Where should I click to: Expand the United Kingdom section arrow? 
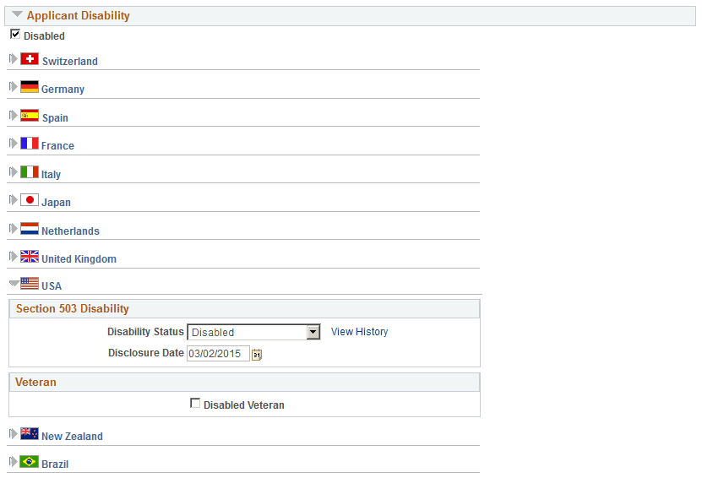click(x=13, y=256)
